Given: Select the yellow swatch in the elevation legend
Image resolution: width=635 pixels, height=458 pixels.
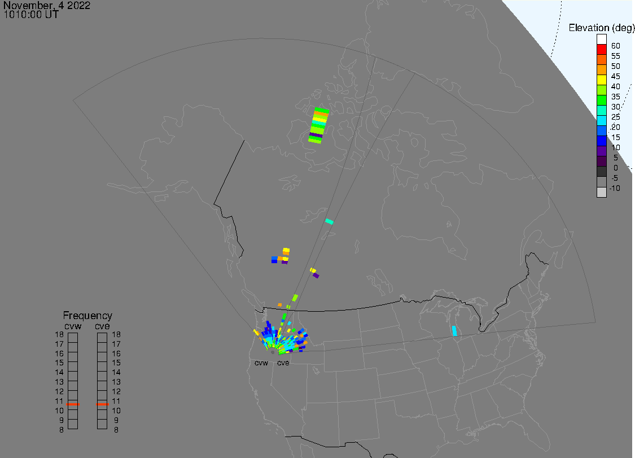Looking at the screenshot, I should [x=601, y=80].
